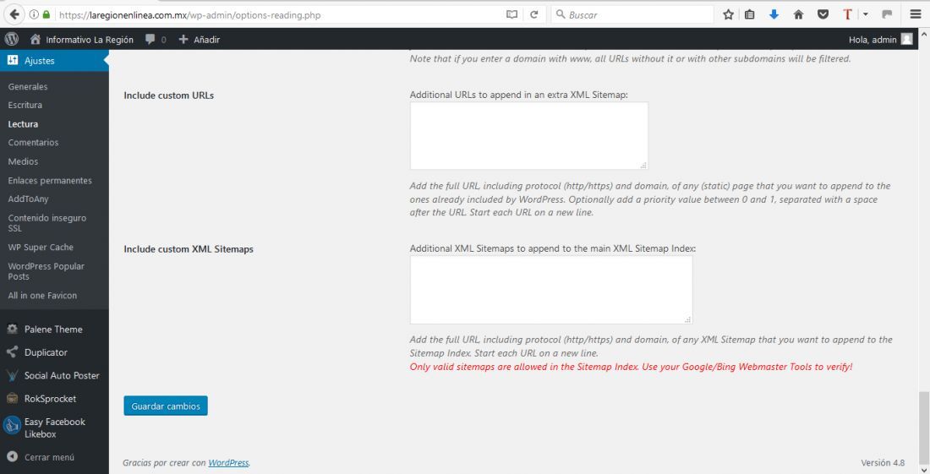Grab the custom URLs textarea resize handle

pos(643,166)
